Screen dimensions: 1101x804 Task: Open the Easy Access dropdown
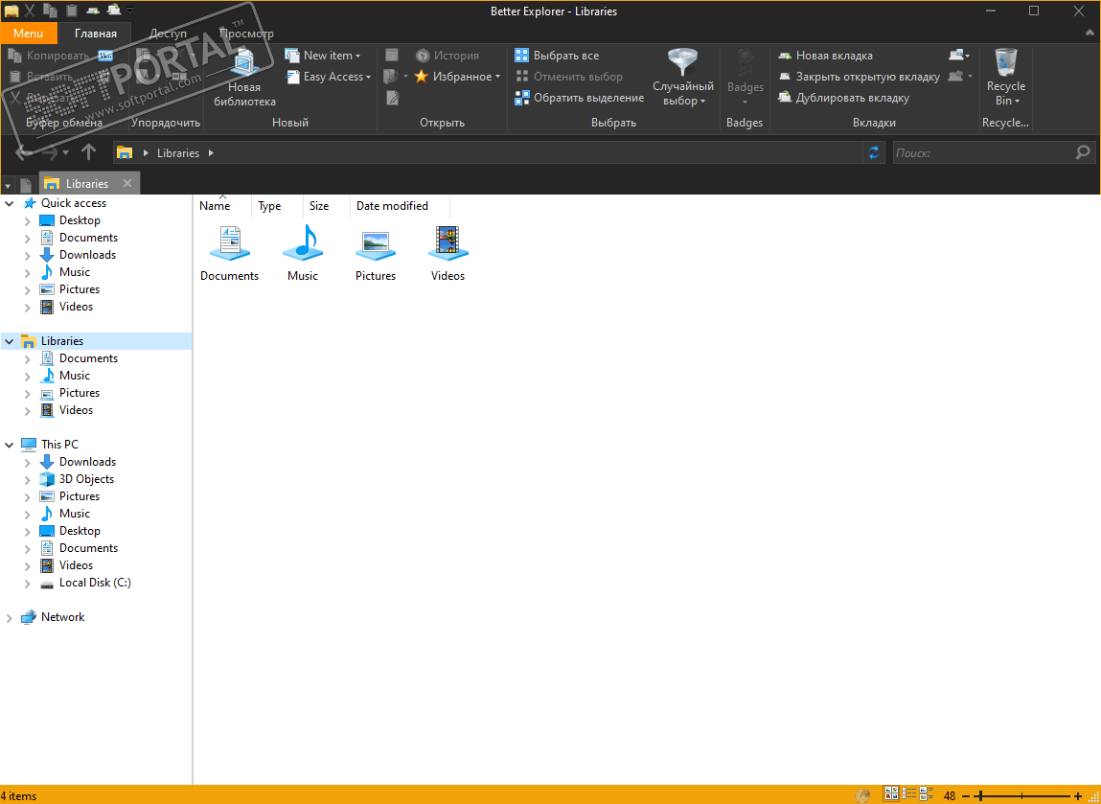click(330, 77)
